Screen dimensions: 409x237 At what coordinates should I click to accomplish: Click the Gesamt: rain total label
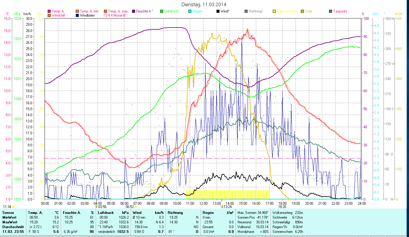(x=208, y=227)
